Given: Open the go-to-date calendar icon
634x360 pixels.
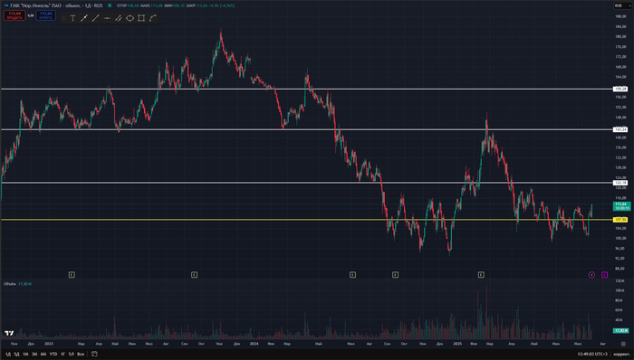Looking at the screenshot, I should click(x=94, y=354).
